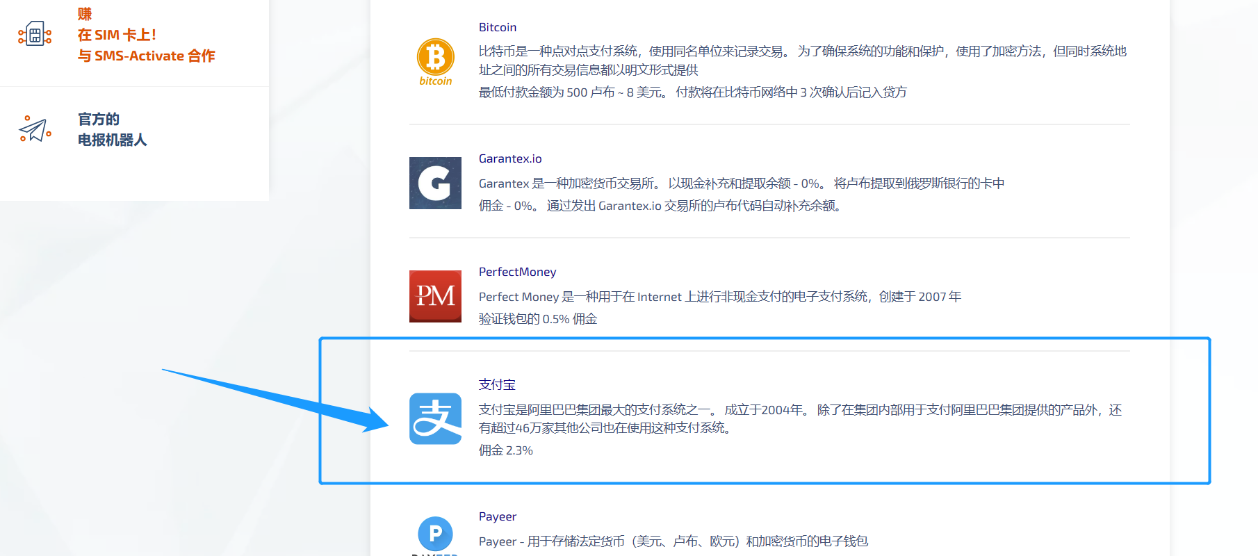This screenshot has height=556, width=1258.
Task: Click the Garantex description starting 'Garantex 是一种加密货币交易所'
Action: (x=742, y=183)
